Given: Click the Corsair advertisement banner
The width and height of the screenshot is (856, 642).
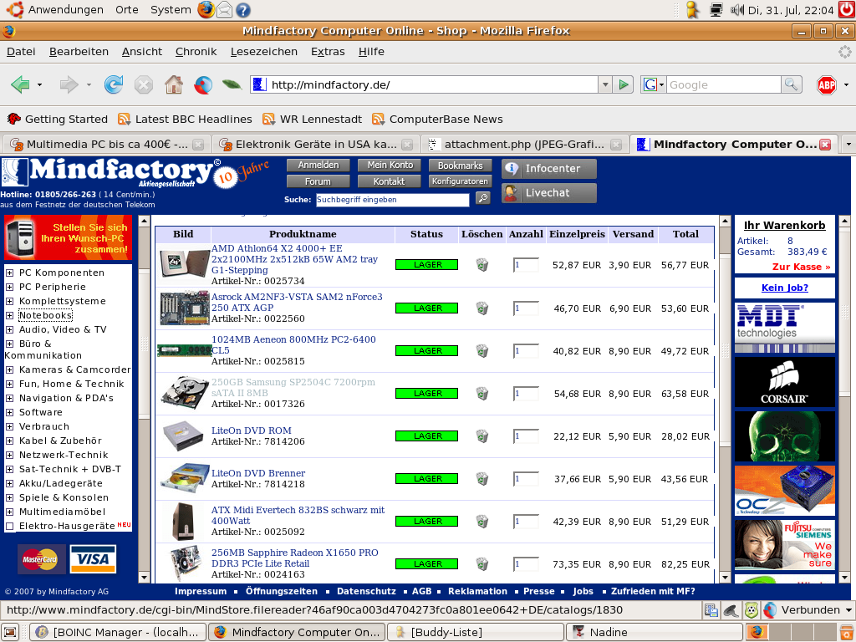Looking at the screenshot, I should click(x=784, y=382).
